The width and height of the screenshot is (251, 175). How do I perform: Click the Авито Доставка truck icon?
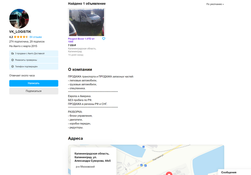point(13,53)
